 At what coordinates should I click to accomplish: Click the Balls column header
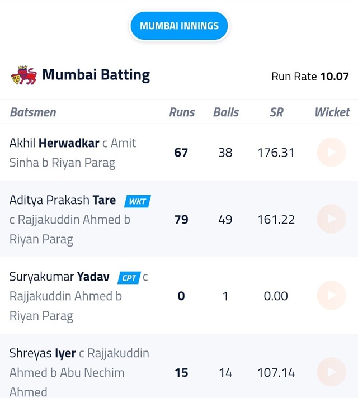point(226,112)
